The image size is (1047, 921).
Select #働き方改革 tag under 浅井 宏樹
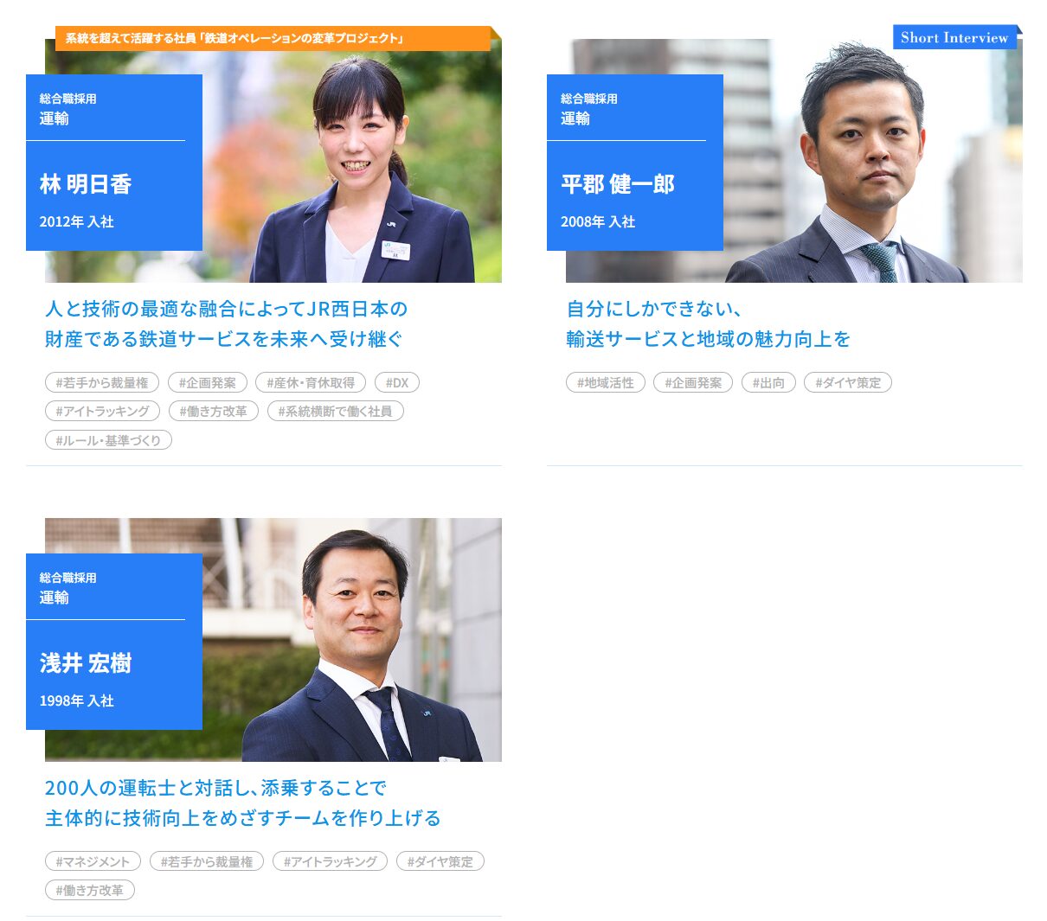tap(90, 890)
